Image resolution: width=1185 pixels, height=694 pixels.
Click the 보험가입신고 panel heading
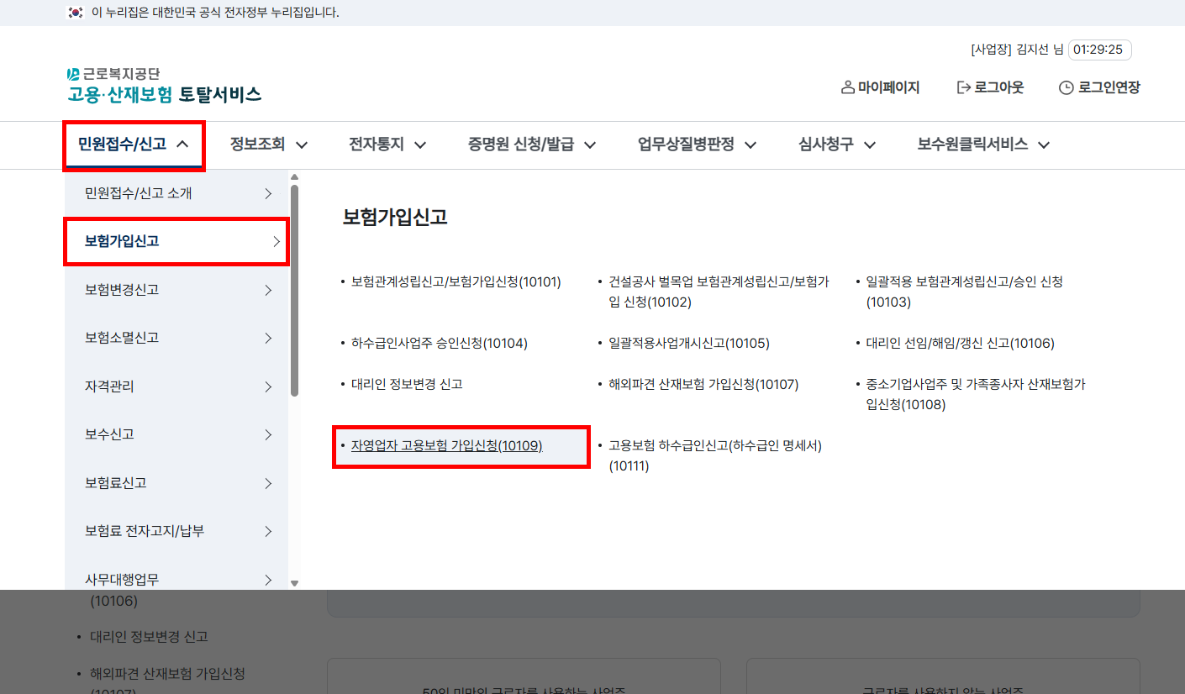pos(395,218)
